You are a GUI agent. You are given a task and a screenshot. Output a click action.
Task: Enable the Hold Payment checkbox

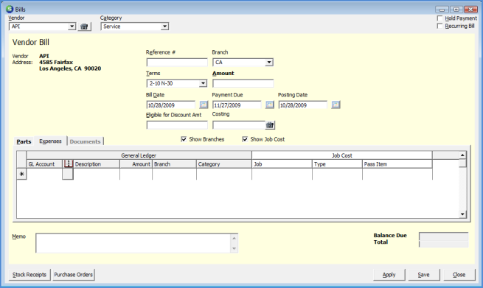point(440,18)
